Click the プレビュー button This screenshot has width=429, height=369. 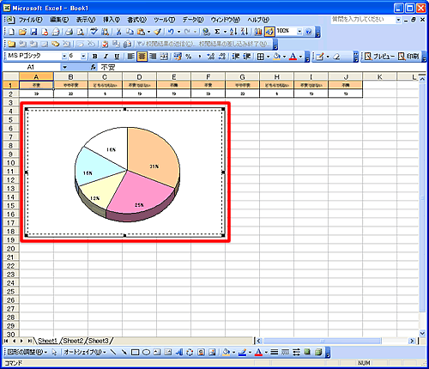coord(379,57)
